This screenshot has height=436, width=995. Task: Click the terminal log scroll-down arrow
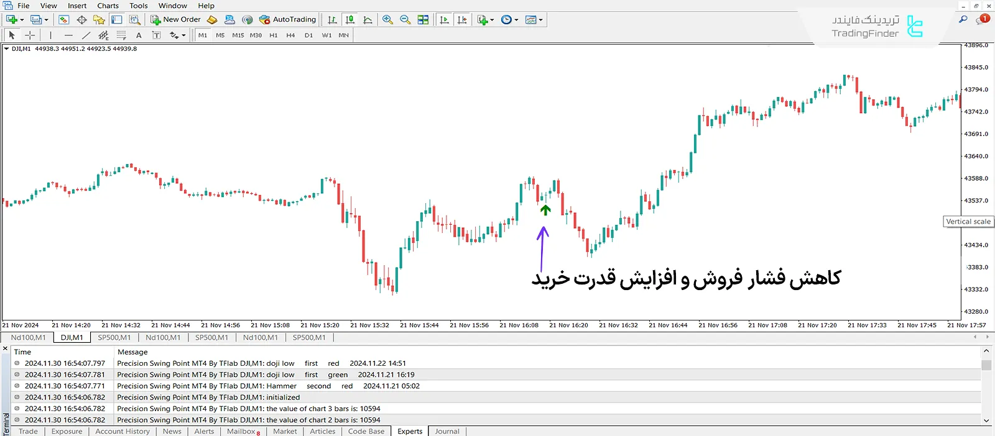[986, 420]
